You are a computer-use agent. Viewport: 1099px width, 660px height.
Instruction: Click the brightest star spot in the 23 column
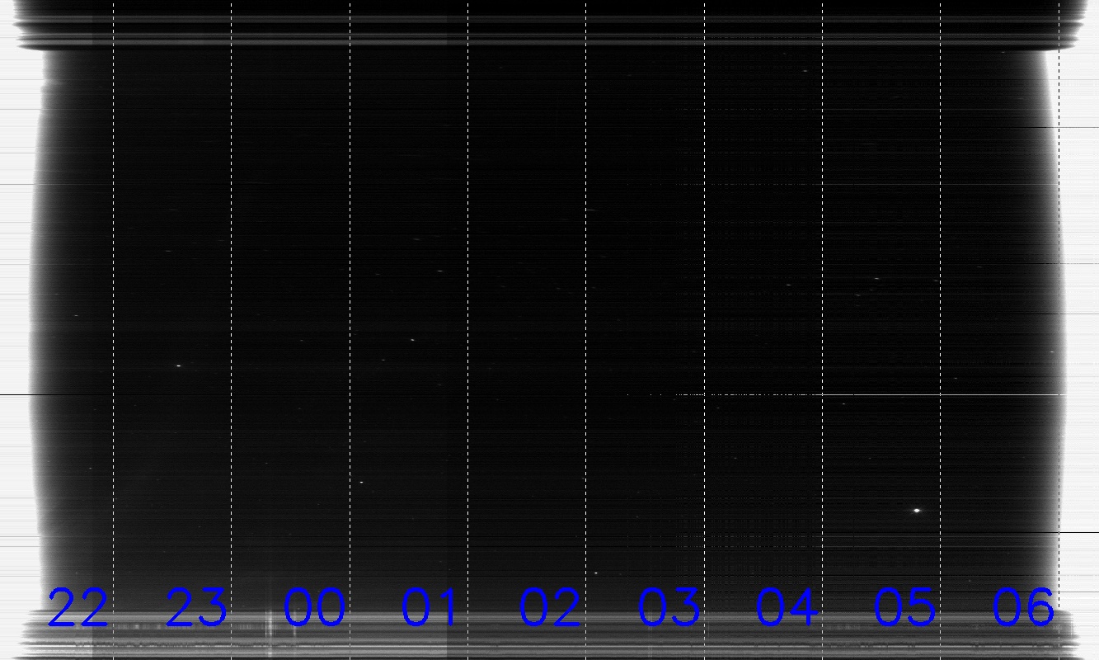pyautogui.click(x=178, y=365)
